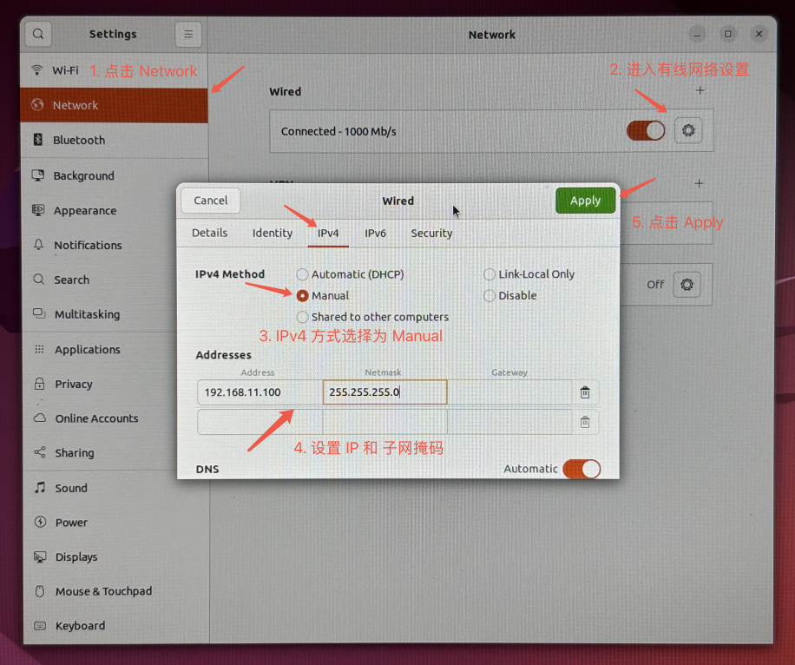Select Disable IPv4 method
The image size is (795, 665).
click(x=510, y=296)
